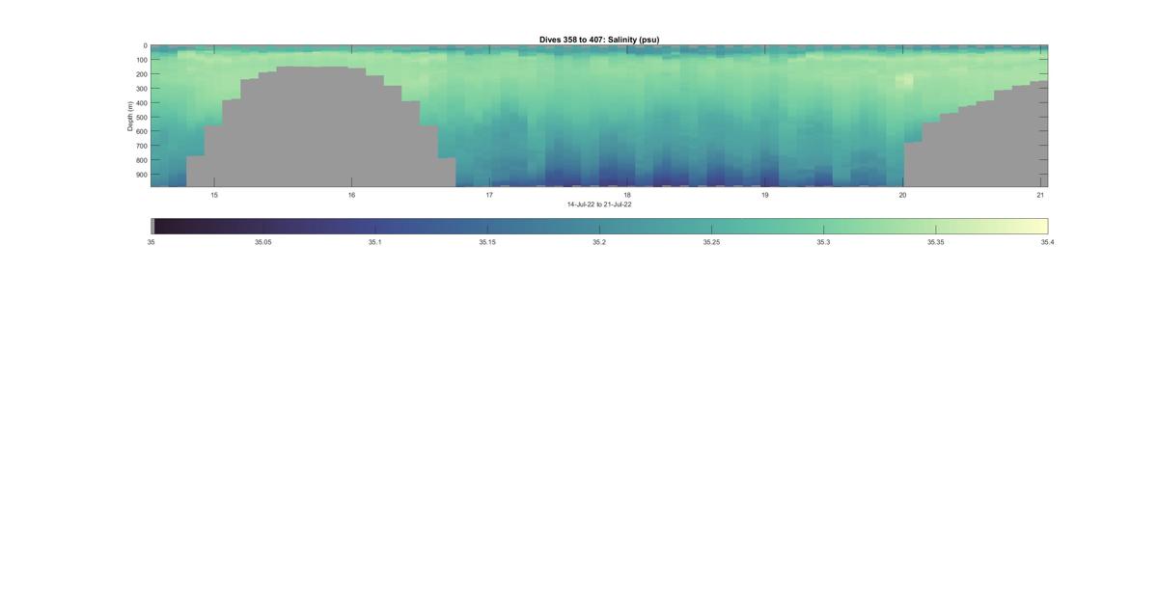Click the colorbar tick label '35.4'
The width and height of the screenshot is (1158, 600).
tap(1047, 243)
